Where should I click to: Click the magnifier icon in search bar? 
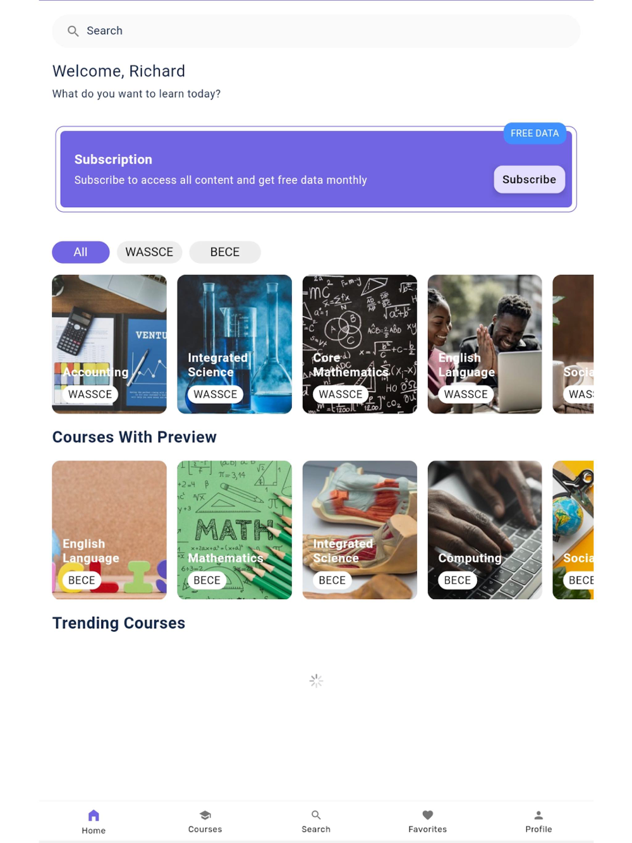[73, 31]
